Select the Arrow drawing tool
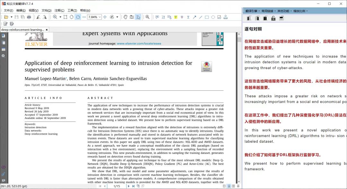Image resolution: width=347 pixels, height=189 pixels. point(194,17)
